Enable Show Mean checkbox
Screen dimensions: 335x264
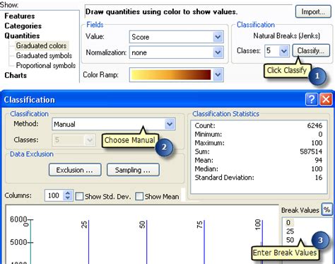[x=139, y=196]
